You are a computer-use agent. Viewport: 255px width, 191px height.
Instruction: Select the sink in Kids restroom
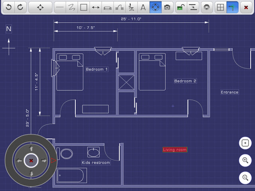coord(94,152)
